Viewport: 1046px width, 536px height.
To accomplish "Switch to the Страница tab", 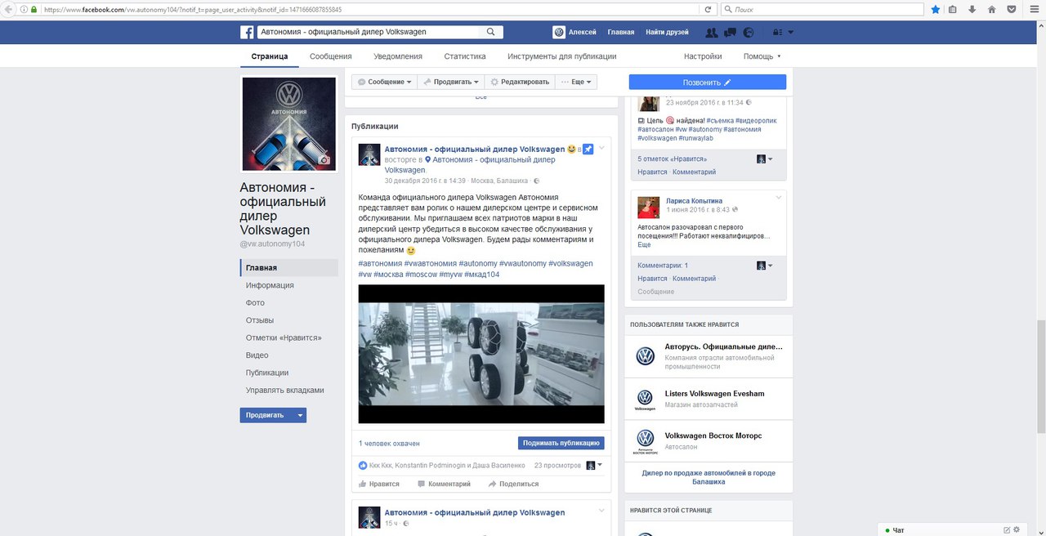I will click(x=270, y=56).
